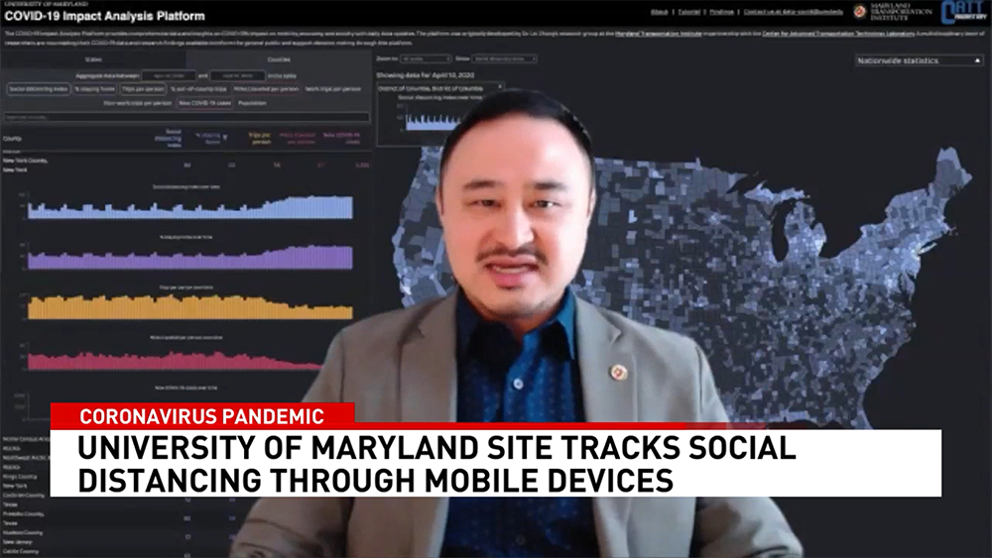
Task: Click the county search input box
Action: pyautogui.click(x=186, y=117)
